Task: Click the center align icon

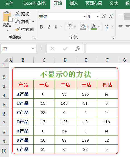Action: pyautogui.click(x=127, y=27)
